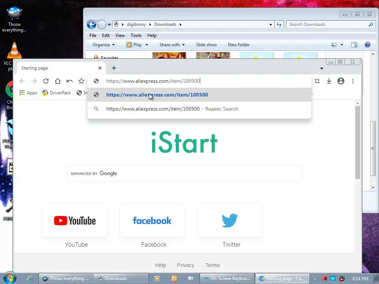Click digibrony in Explorer breadcrumb

136,24
